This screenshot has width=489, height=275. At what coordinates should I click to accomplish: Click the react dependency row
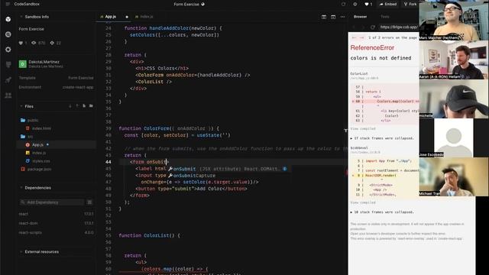[x=56, y=214]
